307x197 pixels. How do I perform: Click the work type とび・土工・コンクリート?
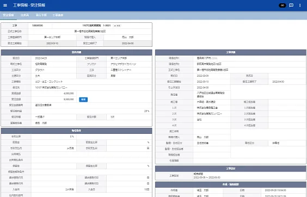[x=49, y=82]
